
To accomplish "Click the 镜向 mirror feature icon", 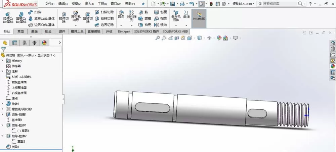I will (161, 25).
